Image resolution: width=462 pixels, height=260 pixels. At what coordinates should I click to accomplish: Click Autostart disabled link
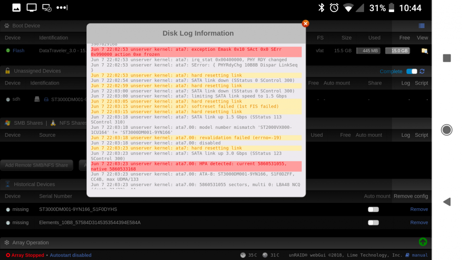tap(70, 255)
